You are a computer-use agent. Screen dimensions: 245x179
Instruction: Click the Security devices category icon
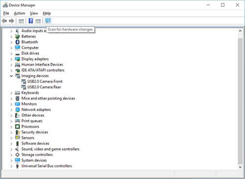click(x=18, y=132)
